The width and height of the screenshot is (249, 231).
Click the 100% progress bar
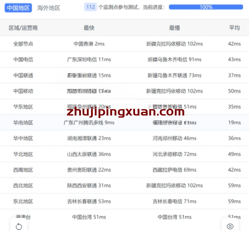pyautogui.click(x=206, y=7)
